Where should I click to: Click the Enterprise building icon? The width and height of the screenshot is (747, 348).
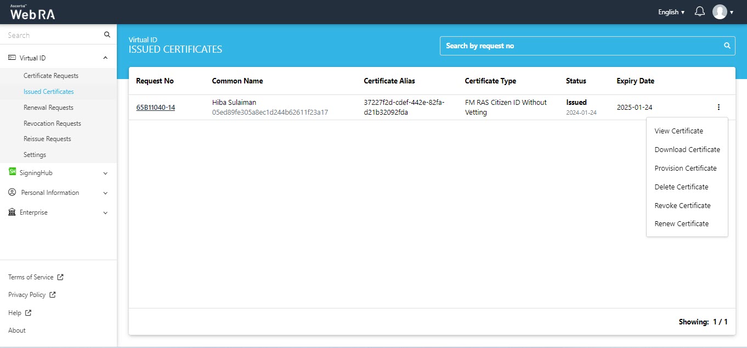point(12,212)
